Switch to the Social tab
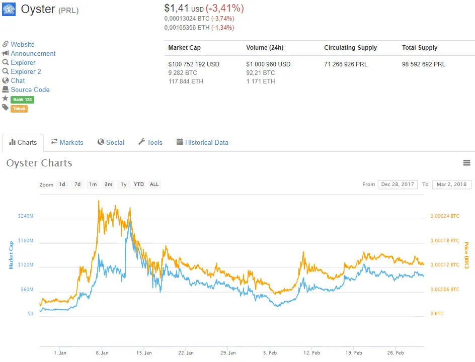Screen dimensions: 475x362 [x=111, y=143]
